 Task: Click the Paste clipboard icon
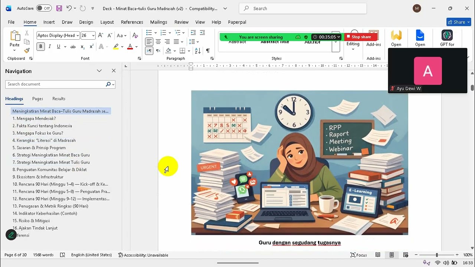tap(15, 36)
